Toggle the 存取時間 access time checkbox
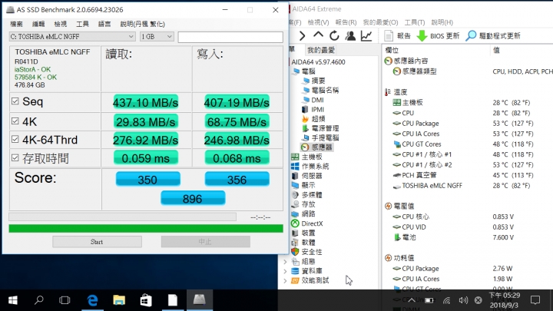This screenshot has width=553, height=311. pyautogui.click(x=15, y=157)
